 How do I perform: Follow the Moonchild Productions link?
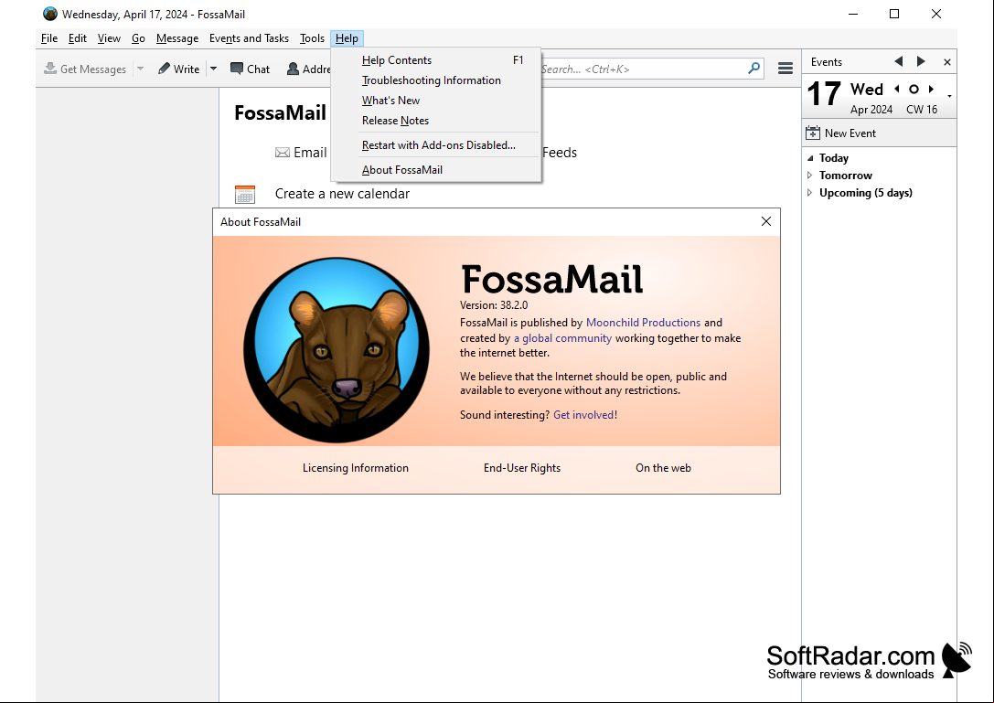643,323
